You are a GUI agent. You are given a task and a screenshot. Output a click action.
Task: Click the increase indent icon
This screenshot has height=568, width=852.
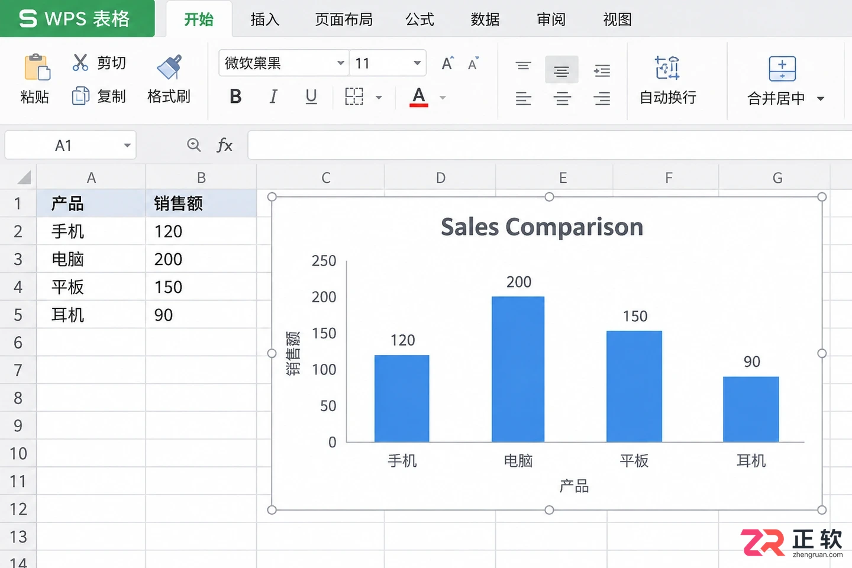coord(602,71)
